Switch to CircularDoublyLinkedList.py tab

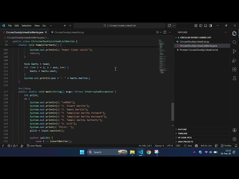(69, 32)
